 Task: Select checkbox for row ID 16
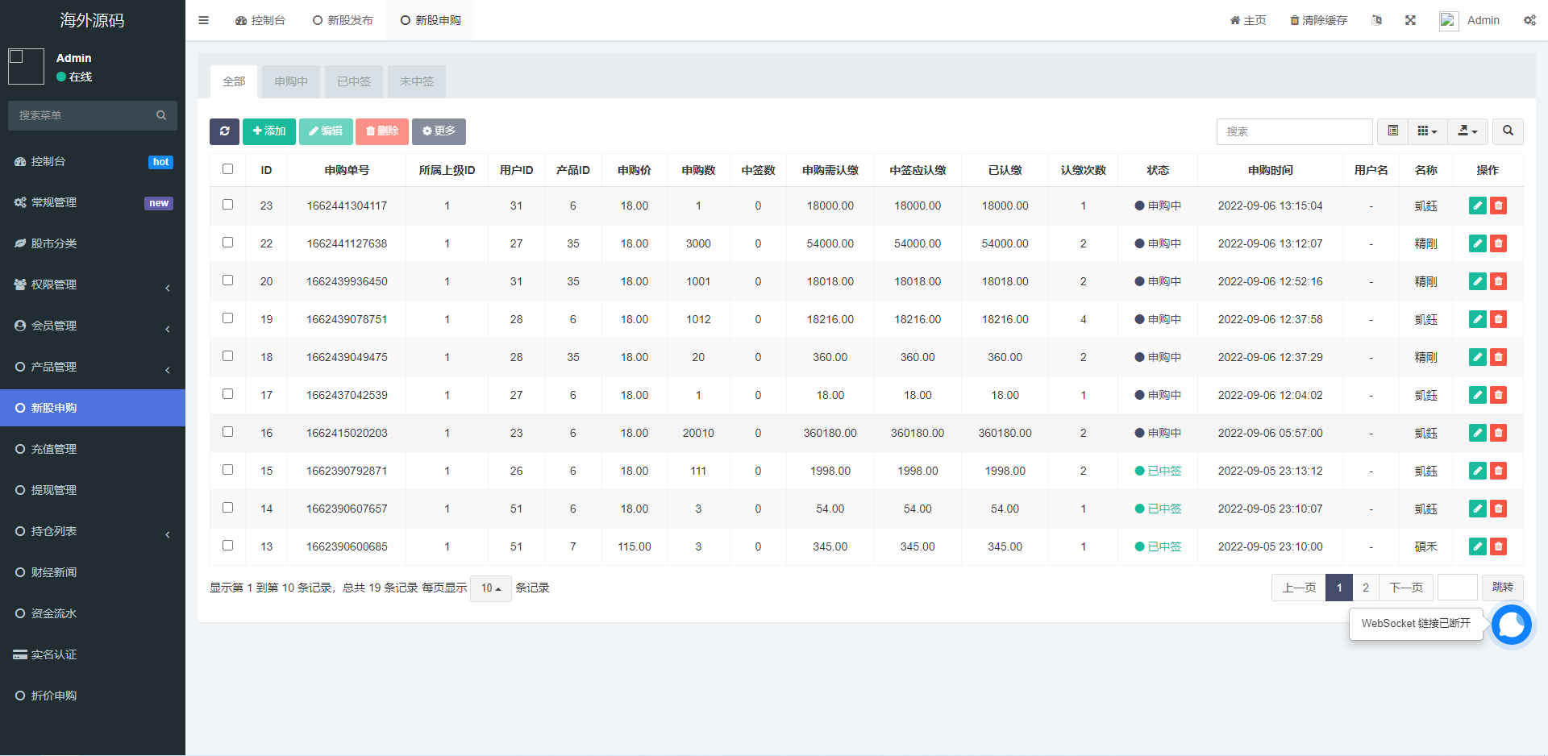(x=227, y=432)
